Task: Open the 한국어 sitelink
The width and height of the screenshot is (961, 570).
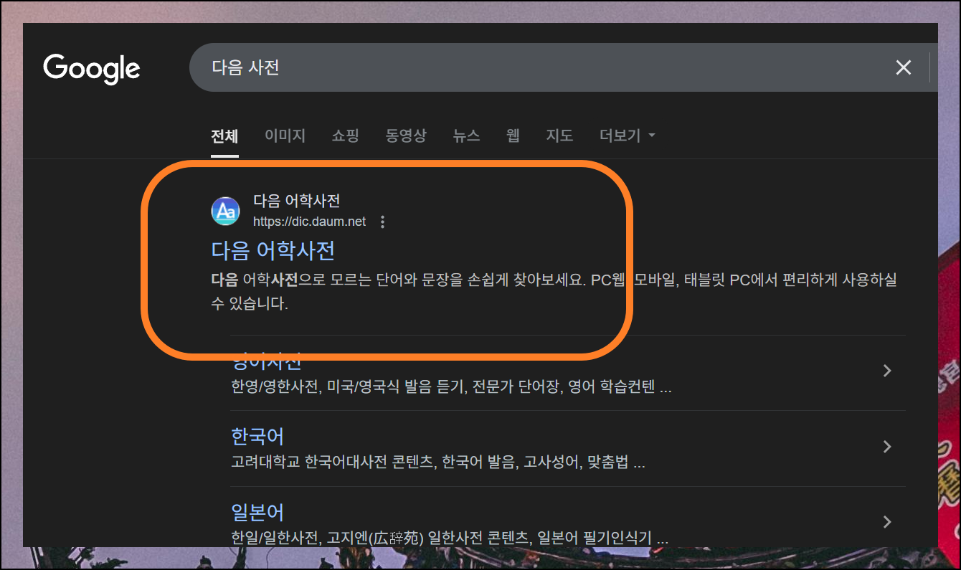Action: (257, 436)
